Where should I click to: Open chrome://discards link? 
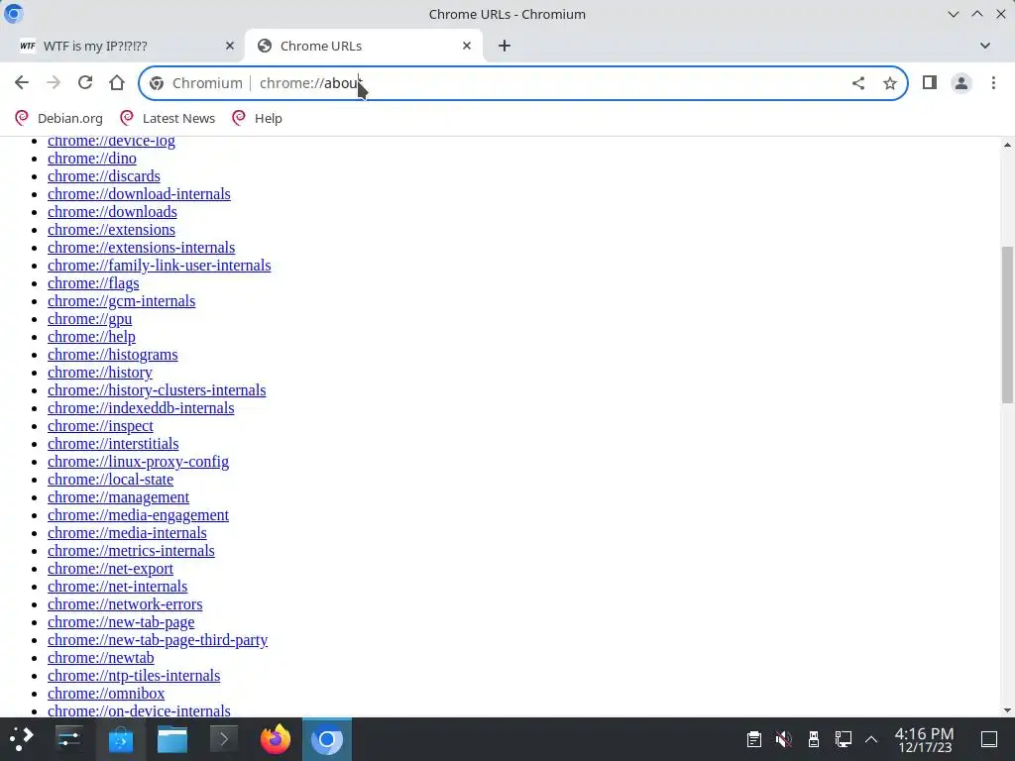(103, 176)
